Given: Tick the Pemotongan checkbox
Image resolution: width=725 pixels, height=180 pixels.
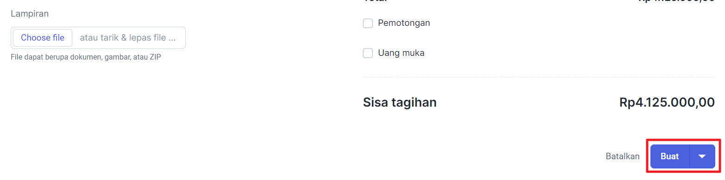Looking at the screenshot, I should click(x=368, y=23).
